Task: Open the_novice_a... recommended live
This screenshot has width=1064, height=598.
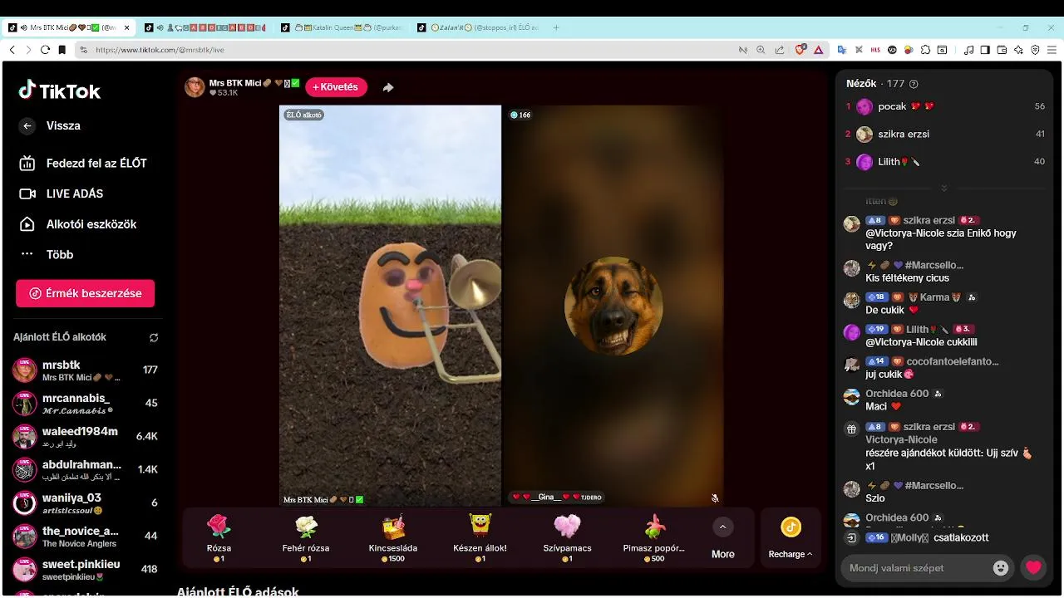Action: click(85, 537)
